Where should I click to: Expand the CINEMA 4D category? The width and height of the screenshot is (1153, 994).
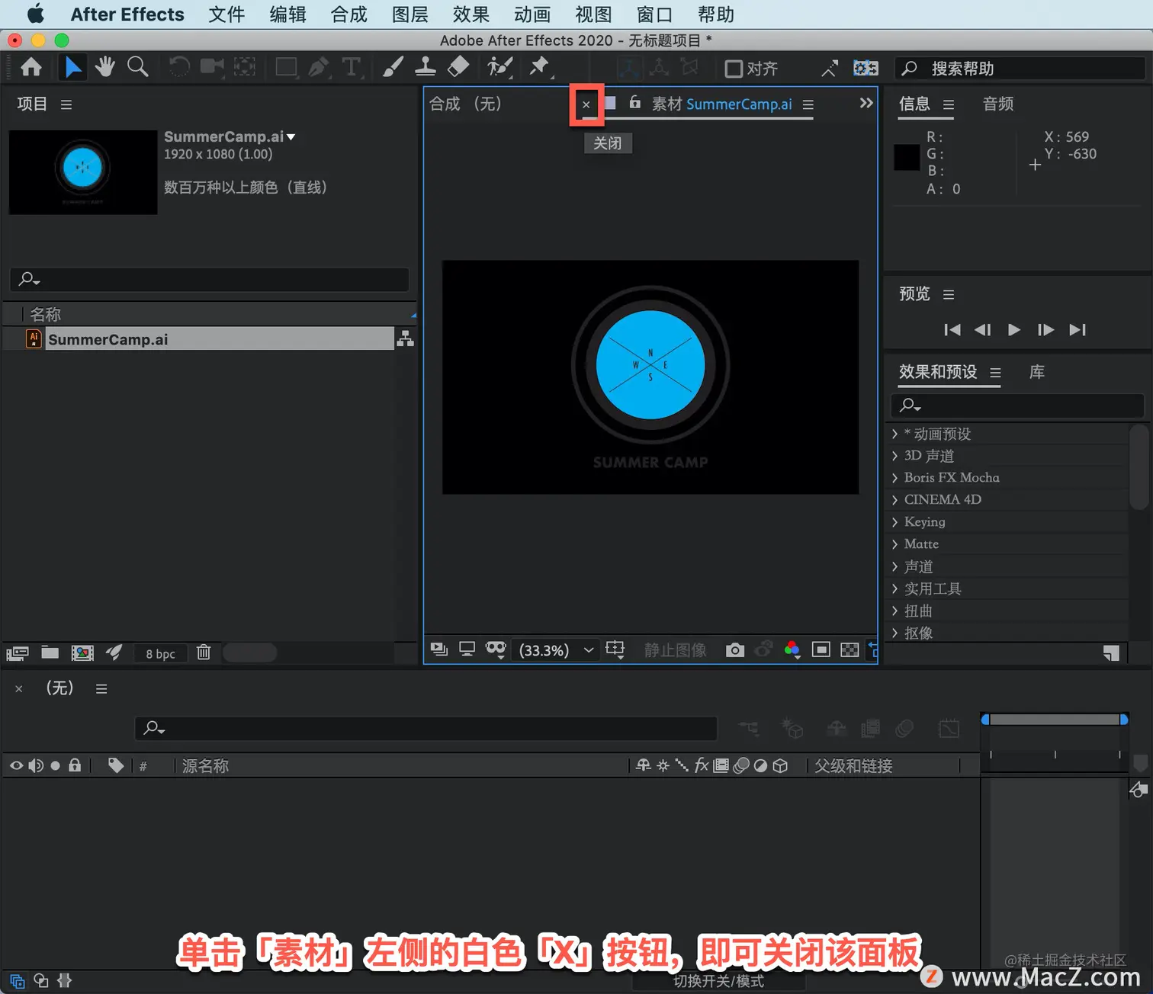894,500
